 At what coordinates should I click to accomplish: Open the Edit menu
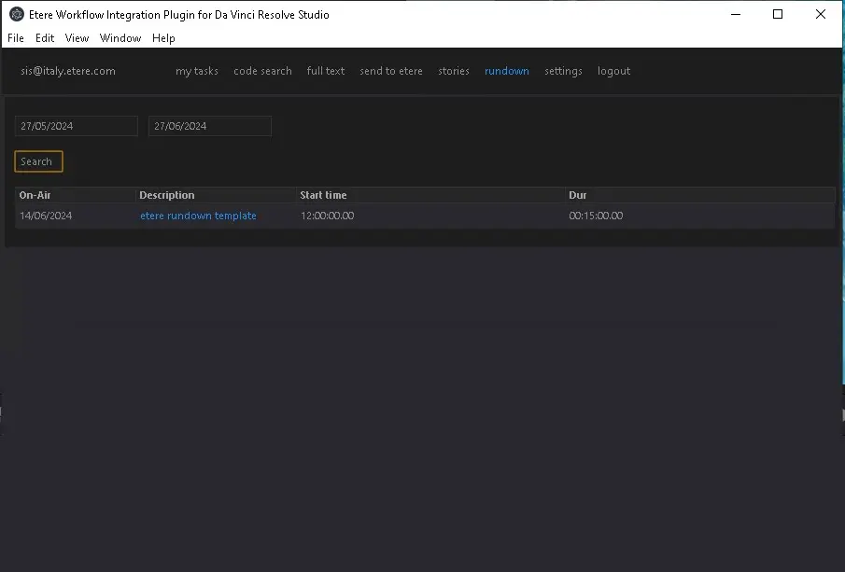coord(45,38)
